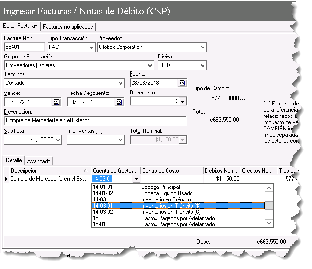Click the $1,150.00 debit cell in grid
This screenshot has height=269, width=312.
[222, 179]
